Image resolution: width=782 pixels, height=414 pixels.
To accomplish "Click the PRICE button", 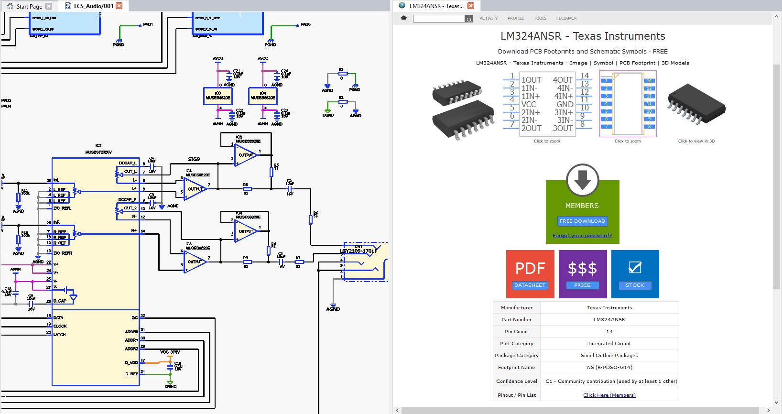I will [x=582, y=285].
